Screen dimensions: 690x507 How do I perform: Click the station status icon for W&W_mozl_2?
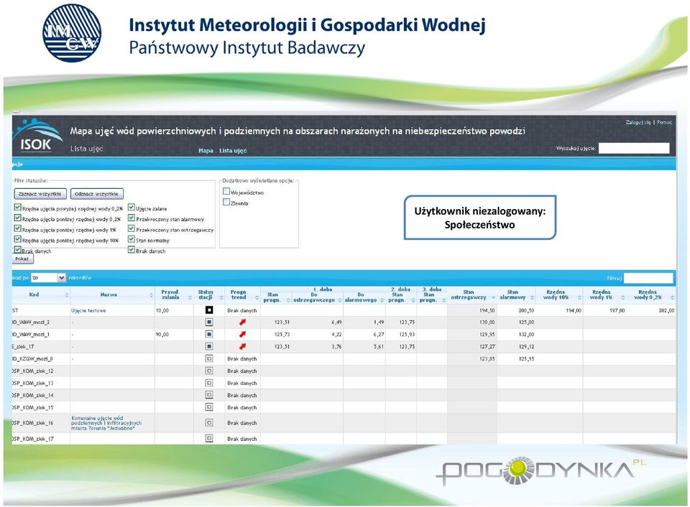pos(209,322)
